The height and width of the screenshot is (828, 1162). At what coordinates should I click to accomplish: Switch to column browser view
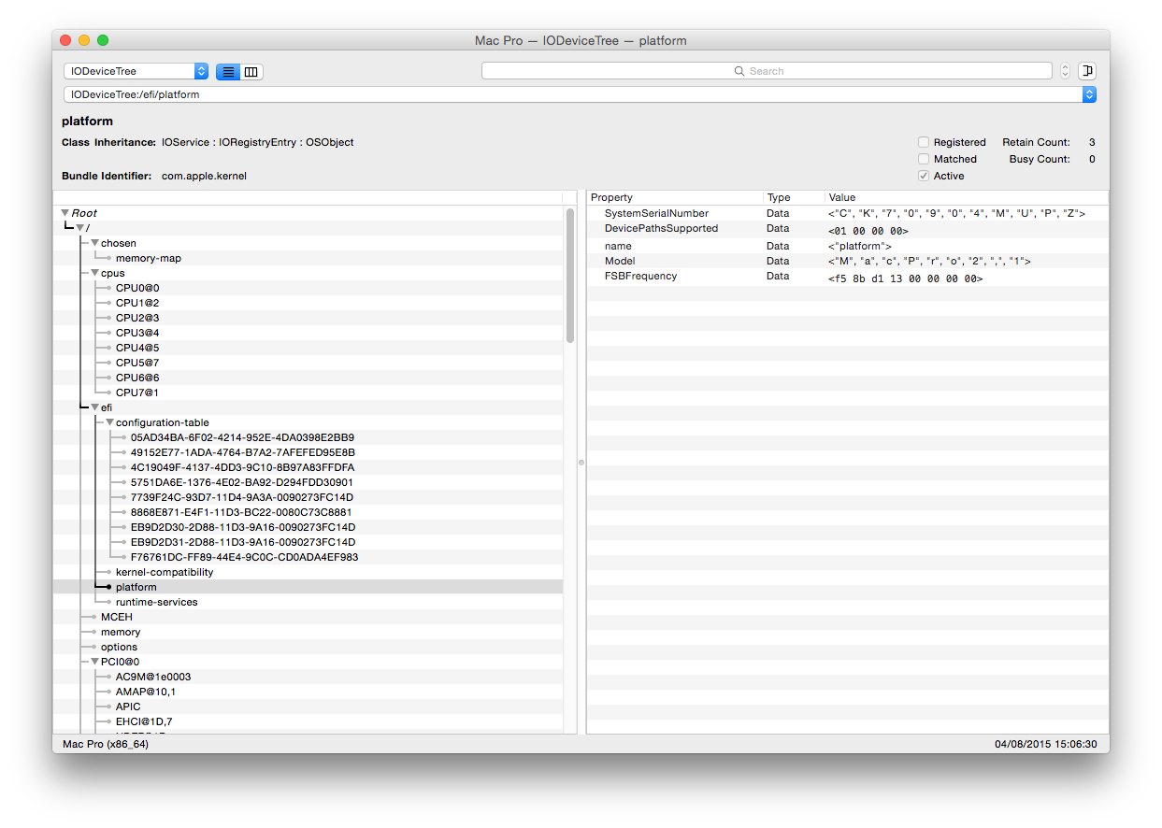click(251, 71)
